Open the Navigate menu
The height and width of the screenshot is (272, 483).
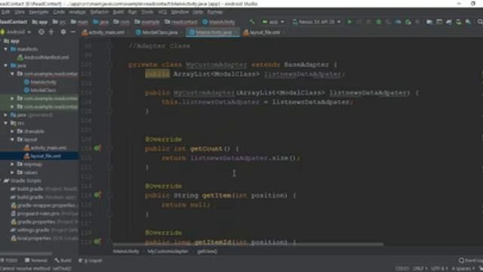click(38, 12)
